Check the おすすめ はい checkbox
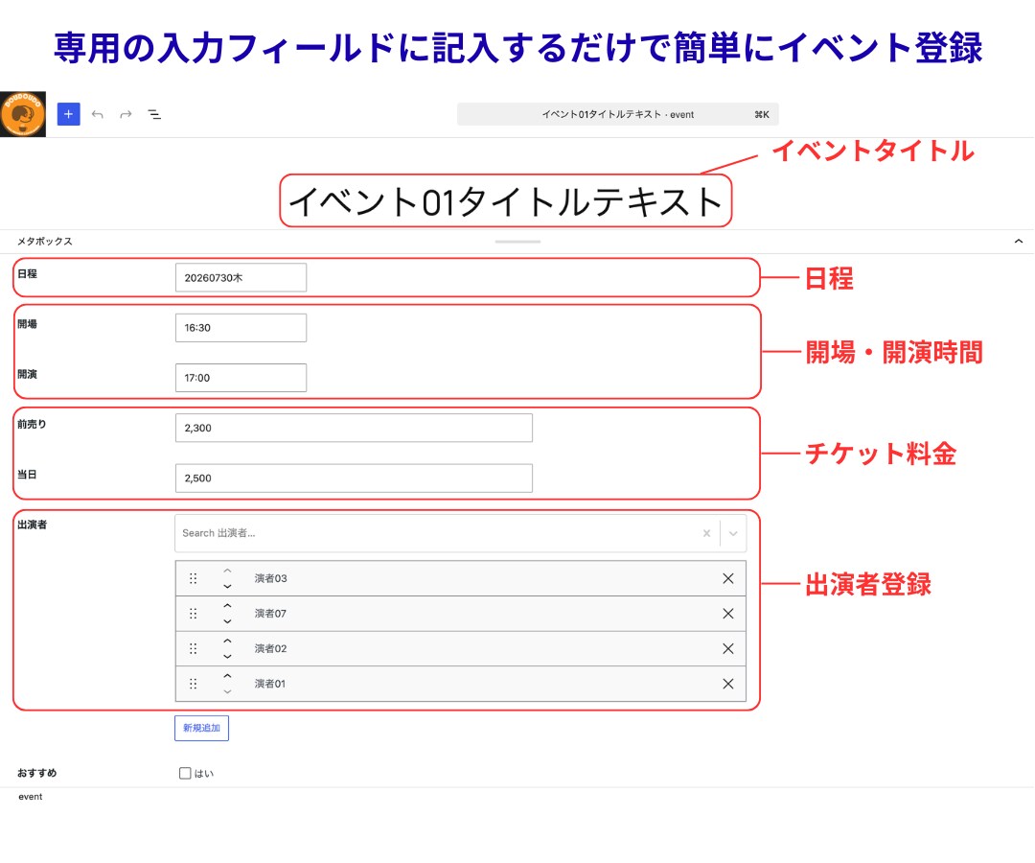Viewport: 1035px width, 863px height. [x=185, y=773]
